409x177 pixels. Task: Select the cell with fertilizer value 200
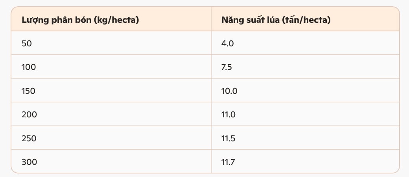tap(111, 114)
